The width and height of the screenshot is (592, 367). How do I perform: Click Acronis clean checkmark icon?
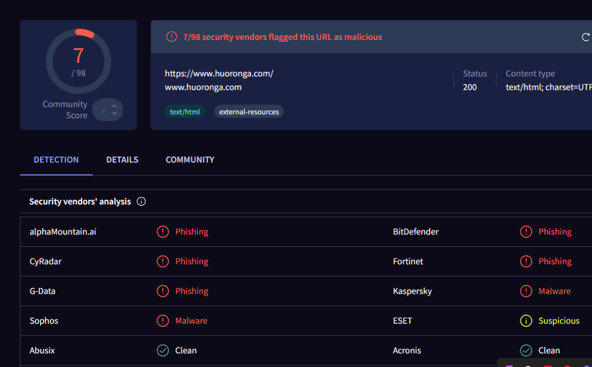[x=526, y=350]
